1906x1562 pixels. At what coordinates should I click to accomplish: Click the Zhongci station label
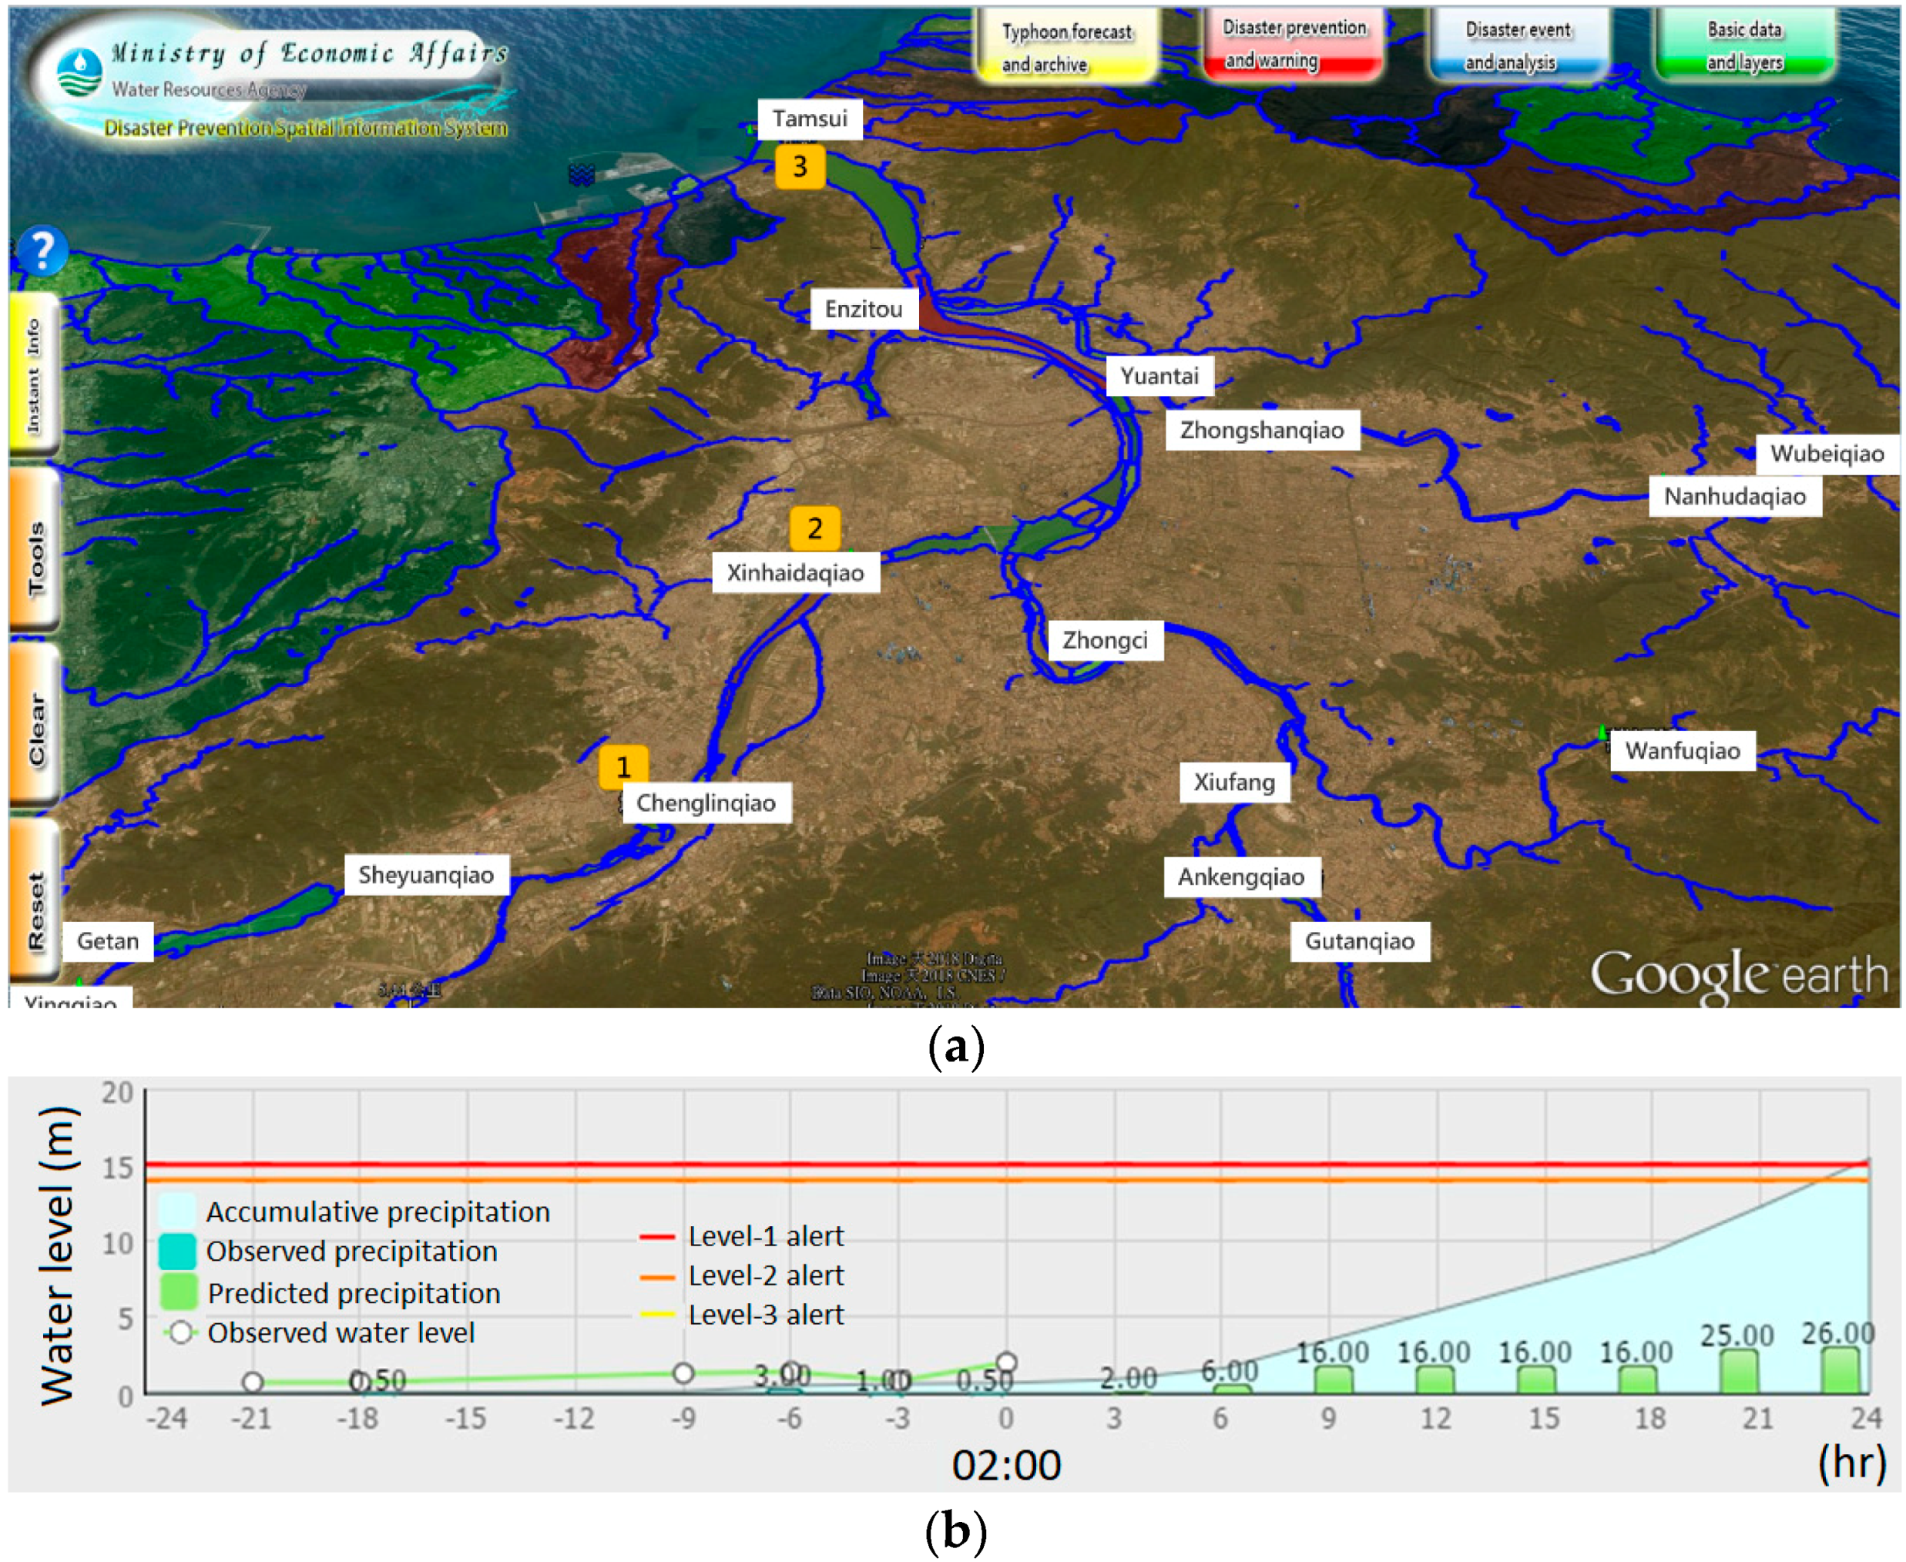[x=1105, y=641]
